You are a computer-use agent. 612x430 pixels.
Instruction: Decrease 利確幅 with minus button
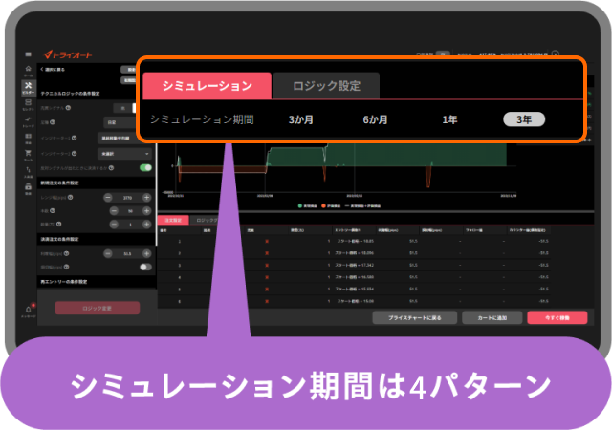[x=108, y=253]
